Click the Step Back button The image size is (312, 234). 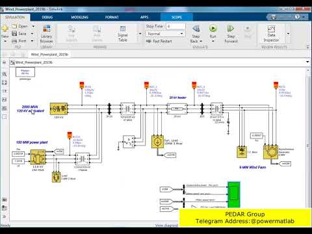coord(196,31)
